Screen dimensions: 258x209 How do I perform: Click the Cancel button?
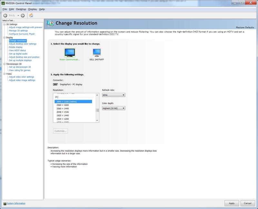[247, 203]
